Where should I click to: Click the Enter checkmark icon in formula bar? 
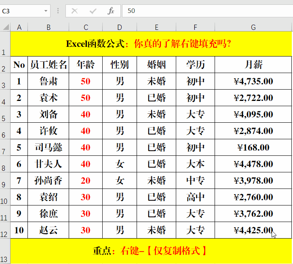click(x=93, y=11)
